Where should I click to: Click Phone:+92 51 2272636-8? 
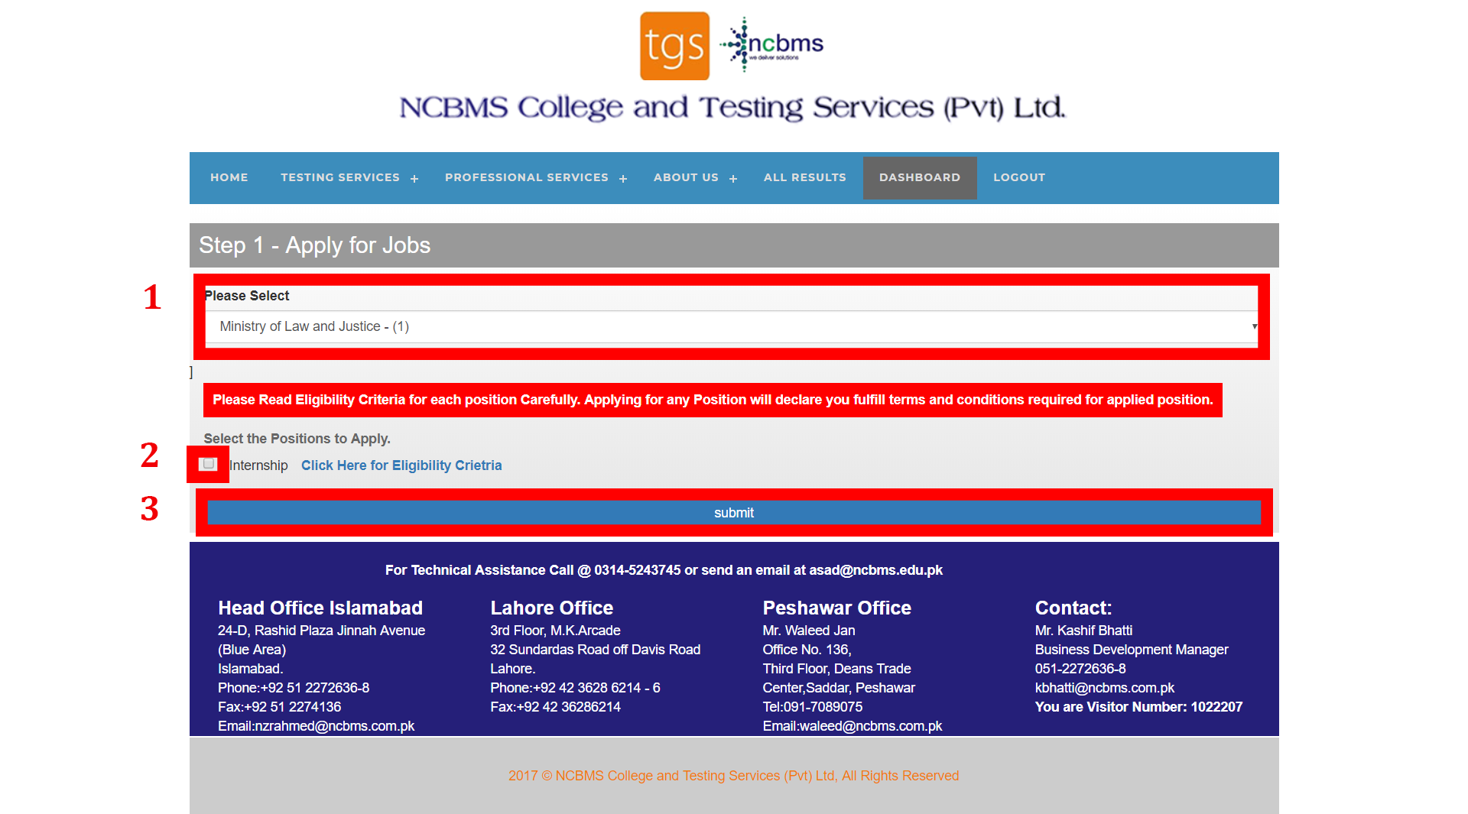pos(294,688)
